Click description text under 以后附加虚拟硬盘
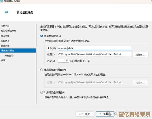Screen dimensions: 152x119 click(77, 97)
